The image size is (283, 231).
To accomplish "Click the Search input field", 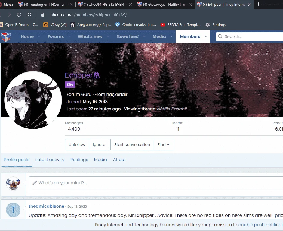I will click(x=249, y=36).
